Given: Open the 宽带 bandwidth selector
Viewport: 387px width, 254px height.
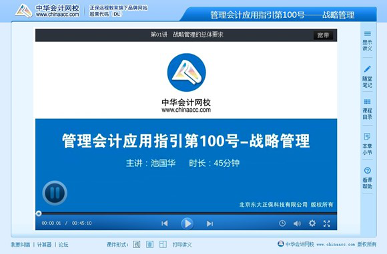Looking at the screenshot, I should tap(324, 35).
